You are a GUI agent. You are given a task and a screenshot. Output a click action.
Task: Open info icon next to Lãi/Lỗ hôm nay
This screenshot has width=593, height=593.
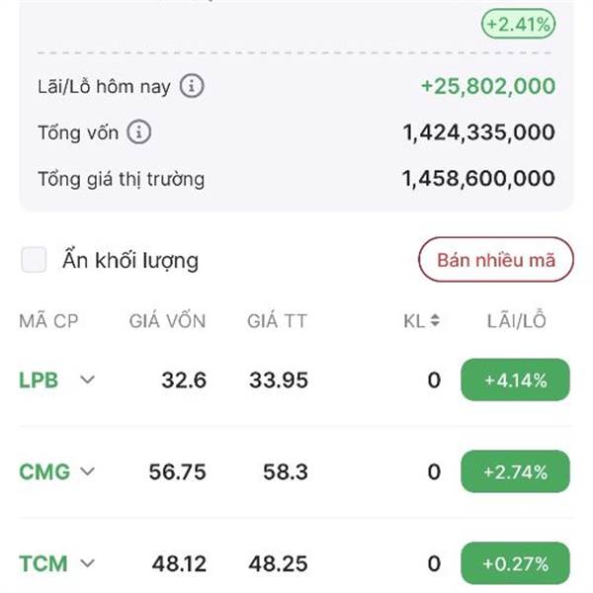[x=192, y=86]
